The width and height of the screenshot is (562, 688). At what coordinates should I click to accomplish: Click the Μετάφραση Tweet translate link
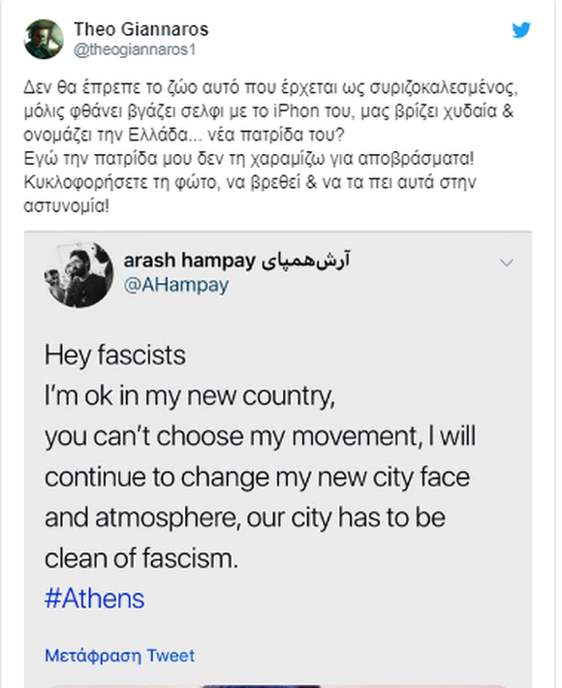pos(120,655)
